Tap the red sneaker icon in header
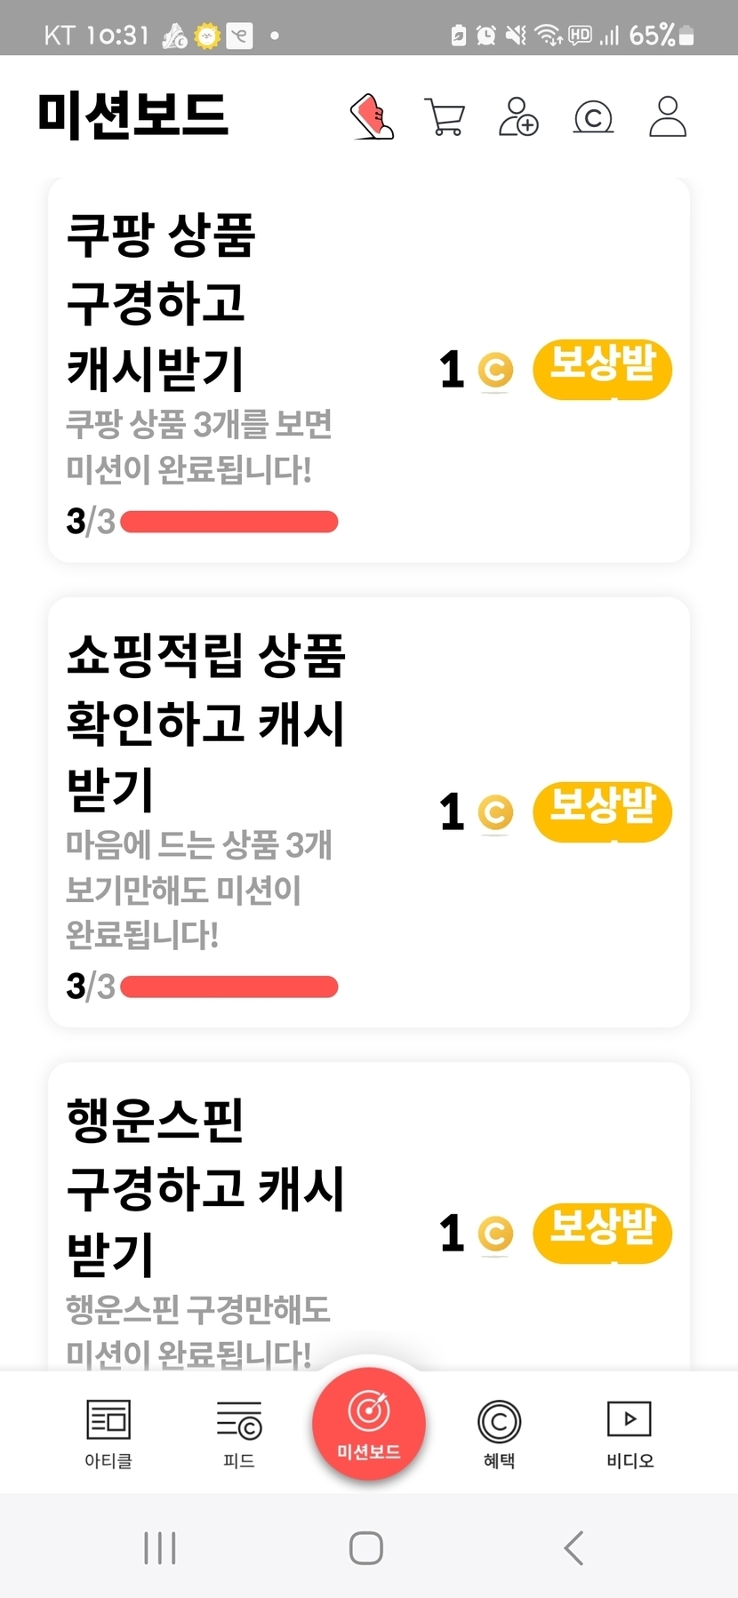738x1598 pixels. tap(372, 116)
